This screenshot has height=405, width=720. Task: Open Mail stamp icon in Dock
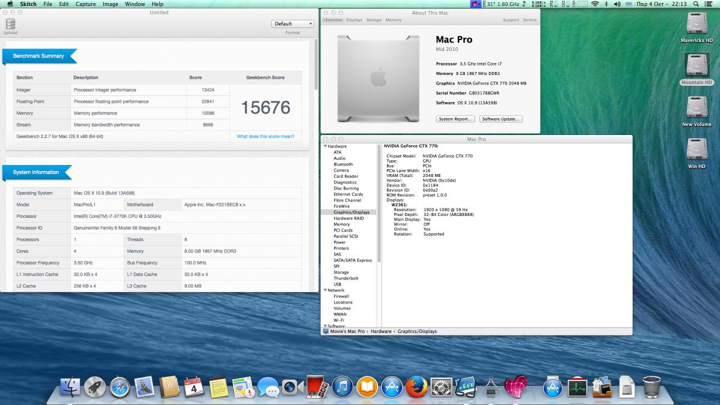pos(145,387)
